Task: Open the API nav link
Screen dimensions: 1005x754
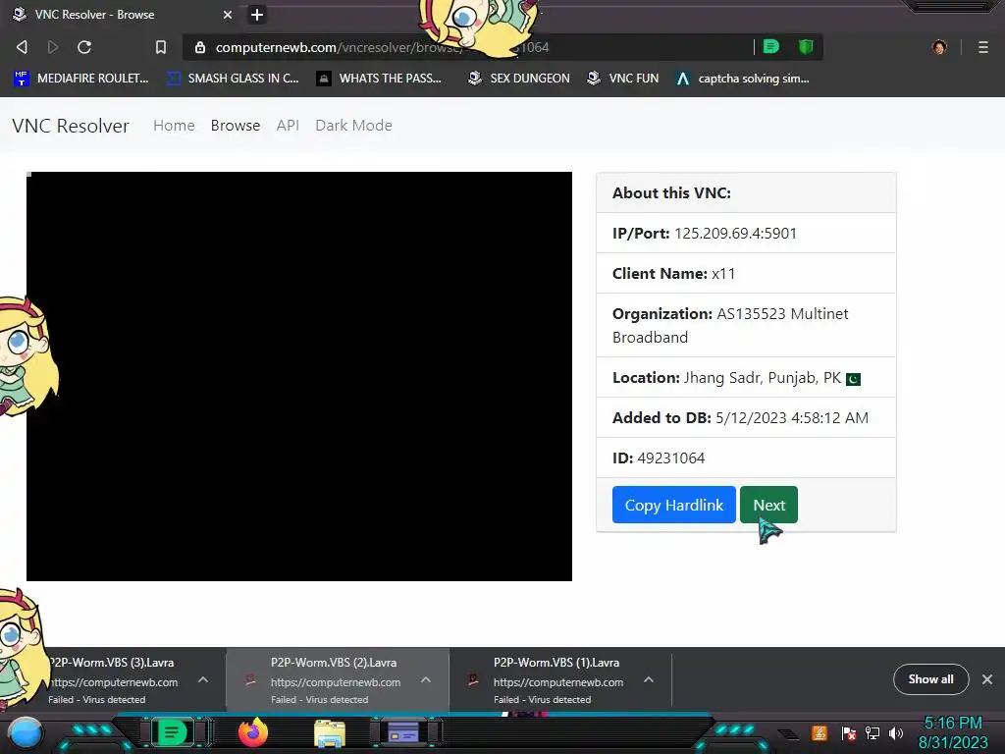Action: click(x=288, y=126)
